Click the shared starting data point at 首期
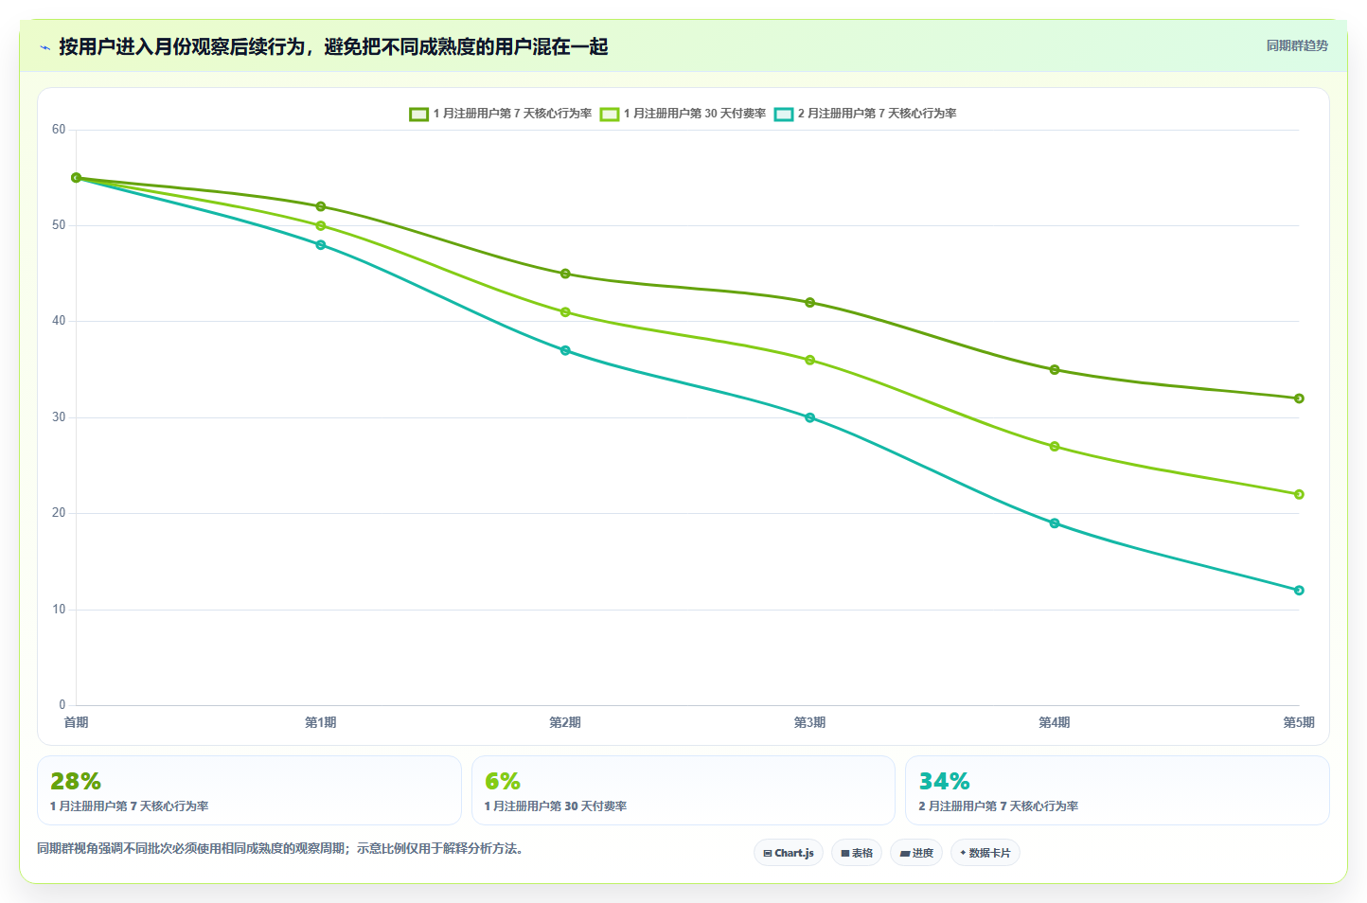Viewport: 1367px width, 903px height. tap(77, 178)
